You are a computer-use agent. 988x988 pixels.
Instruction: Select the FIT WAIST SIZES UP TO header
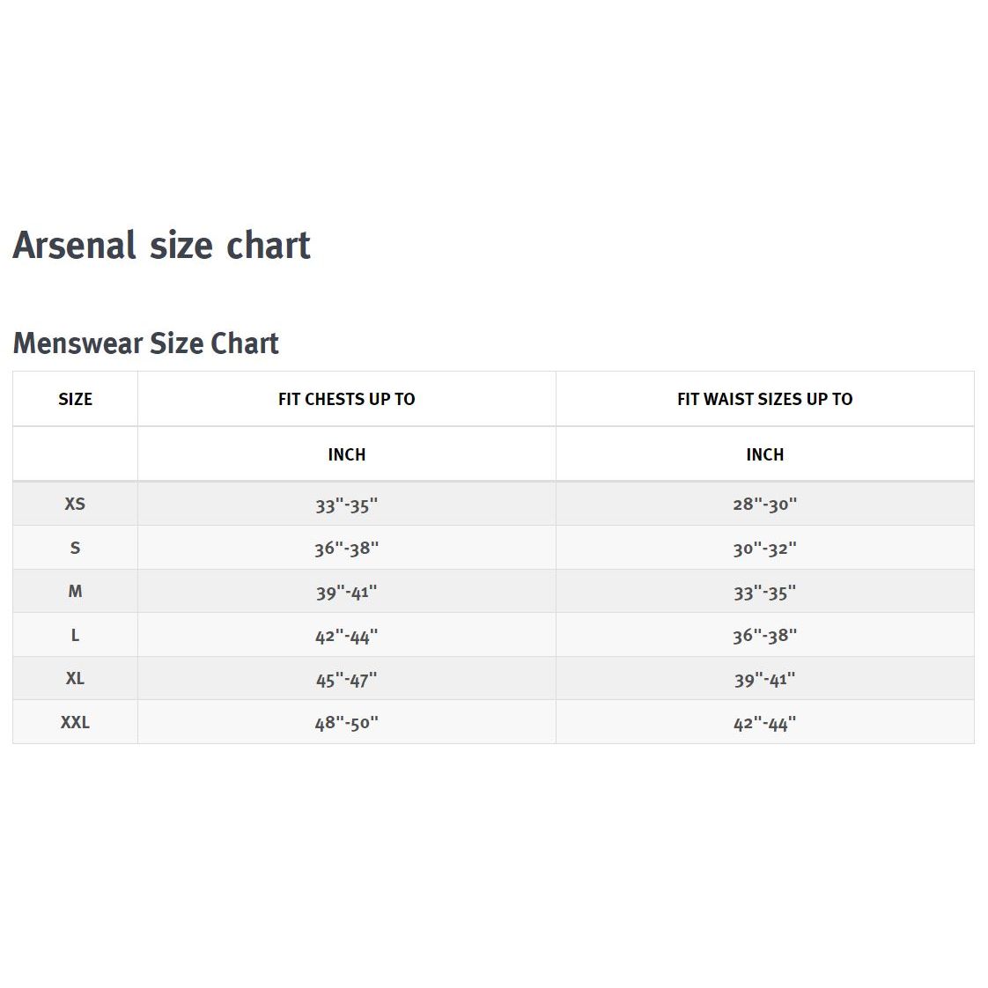(x=764, y=399)
